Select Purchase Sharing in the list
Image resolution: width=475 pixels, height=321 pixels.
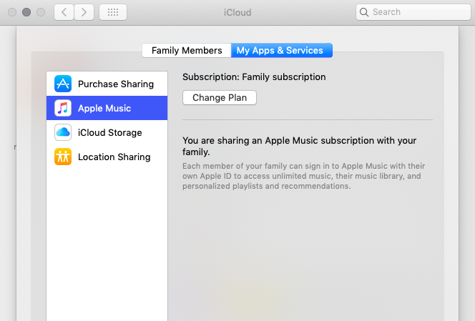click(107, 84)
